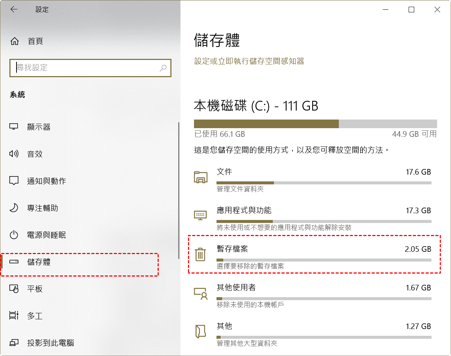Open the Tablet (平板) settings page
This screenshot has height=356, width=451.
tap(35, 289)
